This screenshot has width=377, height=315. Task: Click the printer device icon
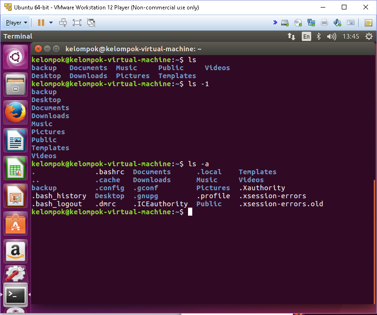[324, 23]
